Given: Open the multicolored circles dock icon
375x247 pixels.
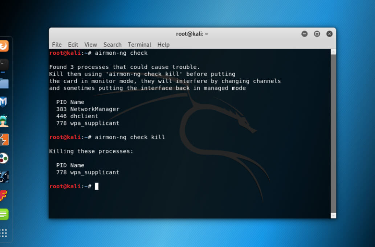Looking at the screenshot, I should pos(4,158).
